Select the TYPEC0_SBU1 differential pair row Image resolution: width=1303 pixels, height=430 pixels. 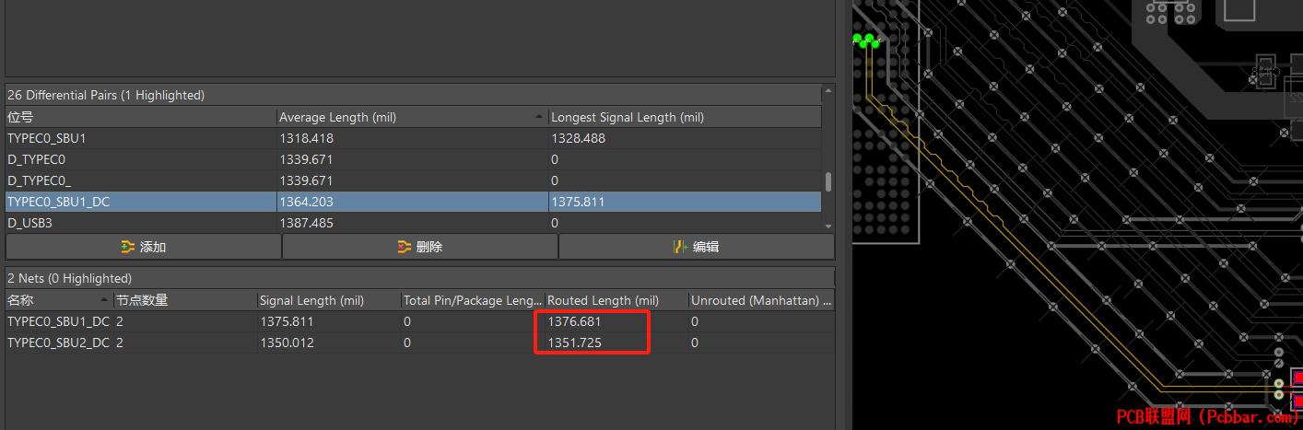[414, 138]
